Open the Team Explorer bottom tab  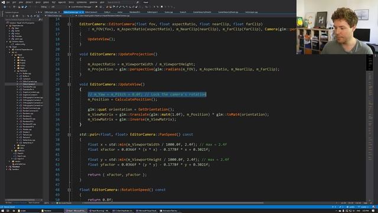34,203
